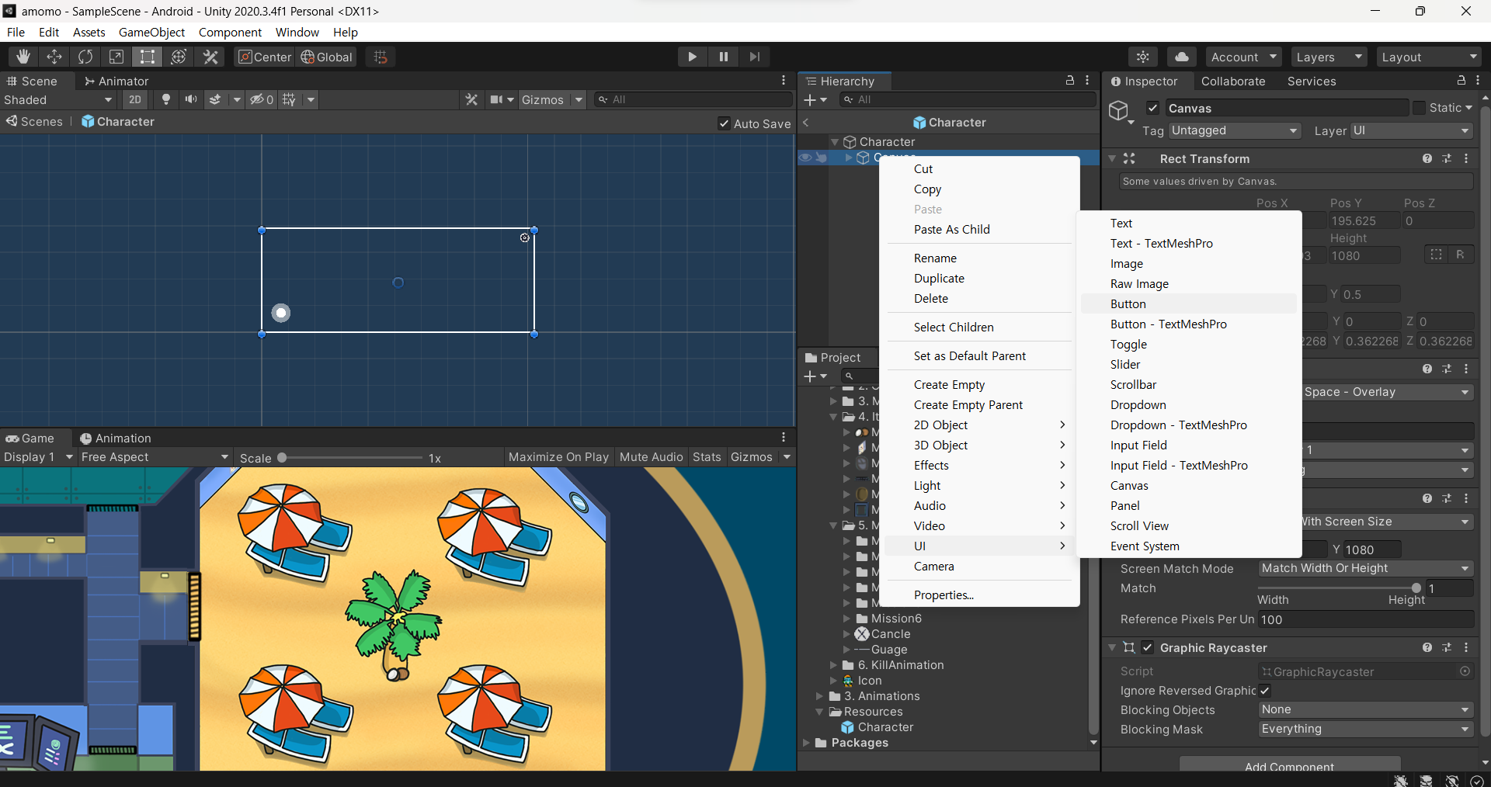Open Screen Match Mode dropdown
The width and height of the screenshot is (1491, 787).
[1365, 568]
